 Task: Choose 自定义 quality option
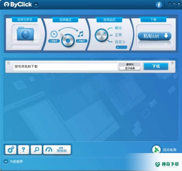(120, 42)
